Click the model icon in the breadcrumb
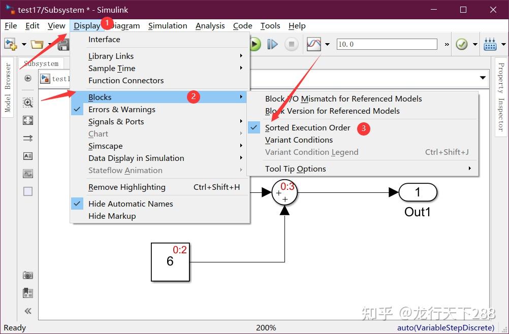 (x=45, y=79)
